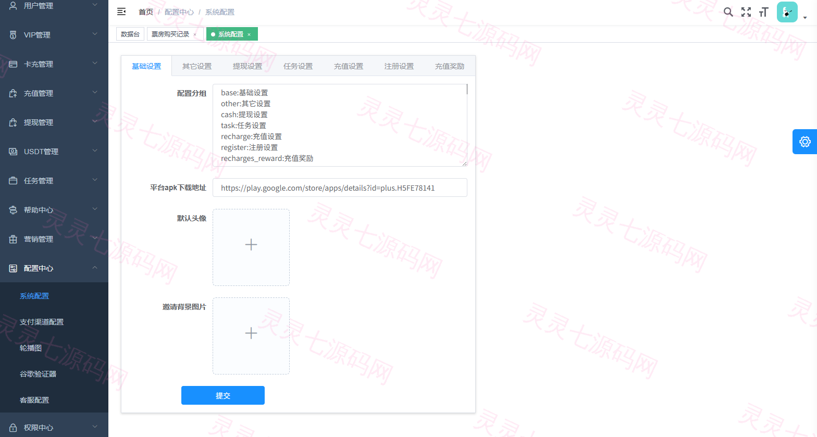The height and width of the screenshot is (437, 817).
Task: Open the user avatar menu
Action: [787, 12]
